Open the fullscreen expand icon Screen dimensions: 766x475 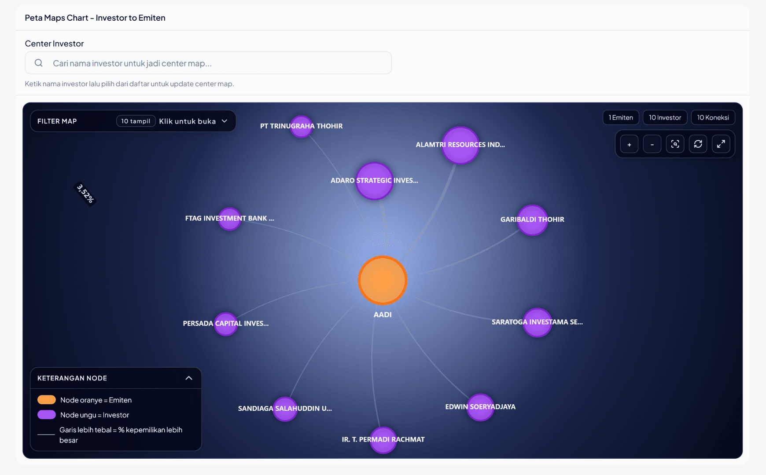click(x=721, y=144)
